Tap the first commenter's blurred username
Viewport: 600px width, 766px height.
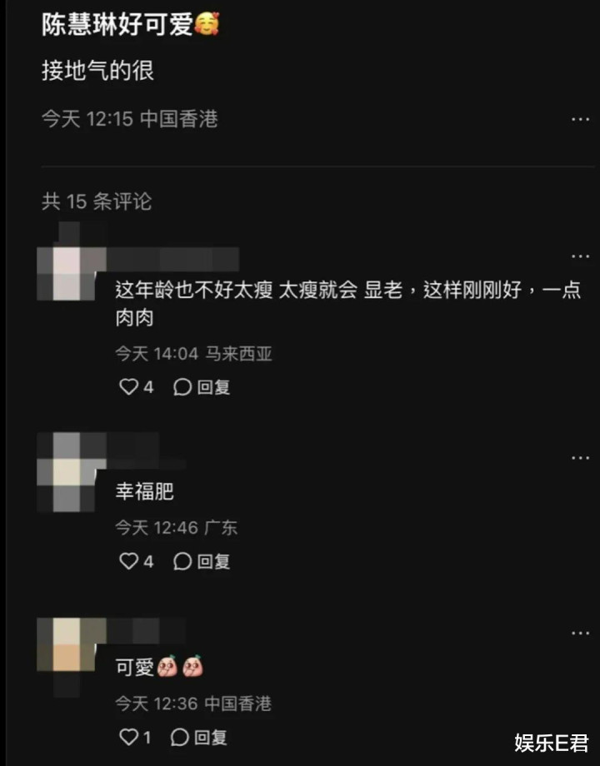click(172, 260)
